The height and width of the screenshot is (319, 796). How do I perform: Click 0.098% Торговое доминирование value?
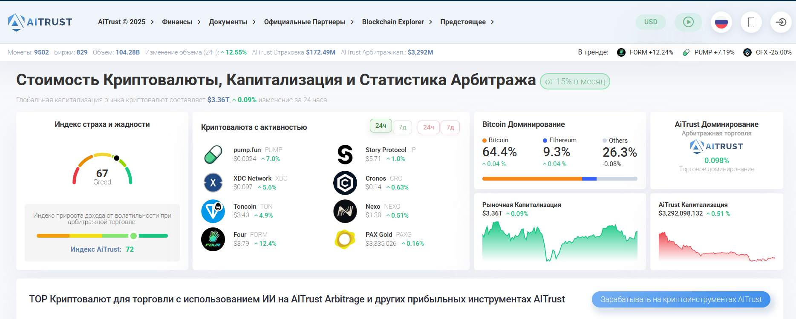click(717, 161)
